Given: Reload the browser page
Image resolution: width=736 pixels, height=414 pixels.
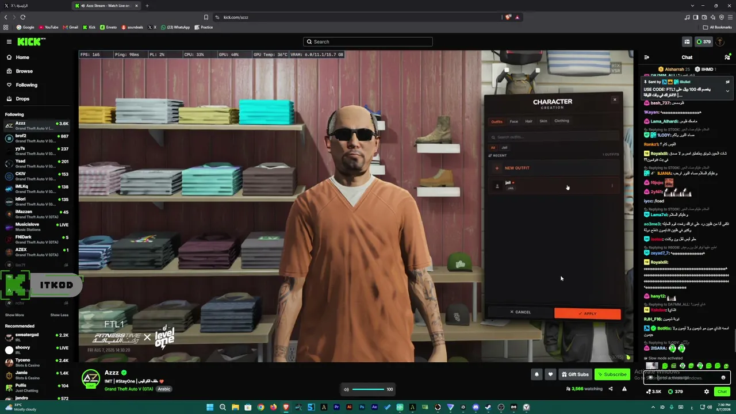Looking at the screenshot, I should [x=23, y=17].
